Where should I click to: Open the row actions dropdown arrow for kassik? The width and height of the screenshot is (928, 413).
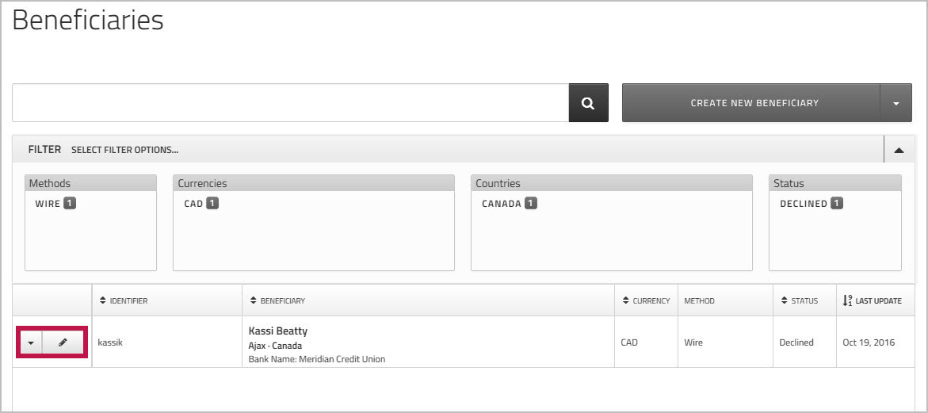point(30,343)
